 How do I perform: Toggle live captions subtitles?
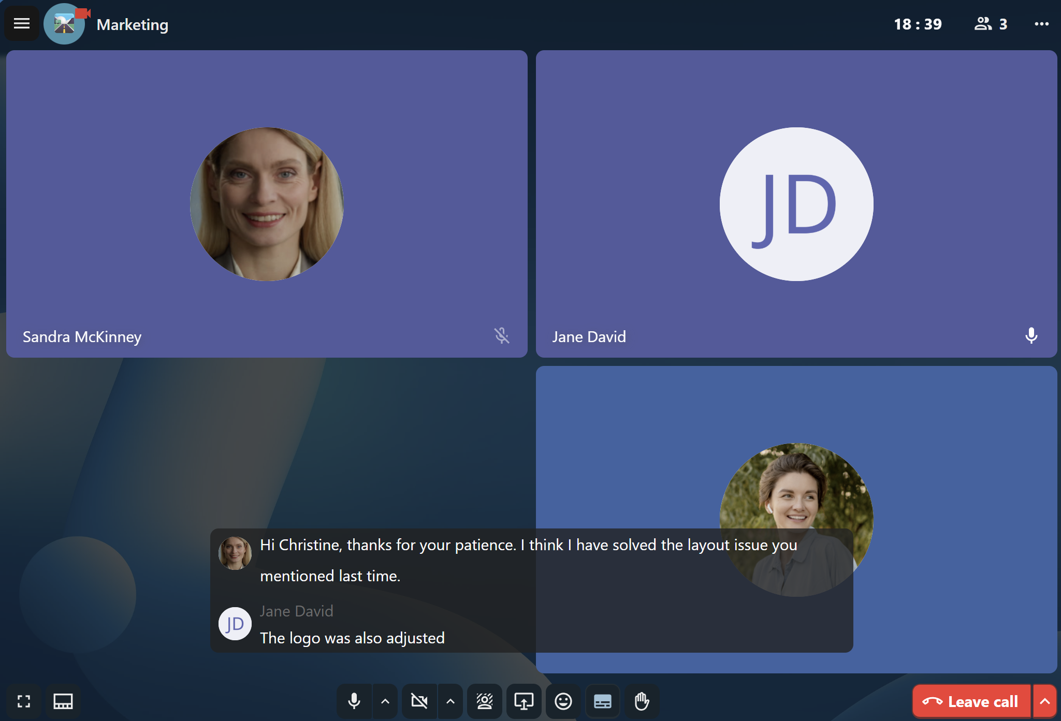(x=603, y=701)
